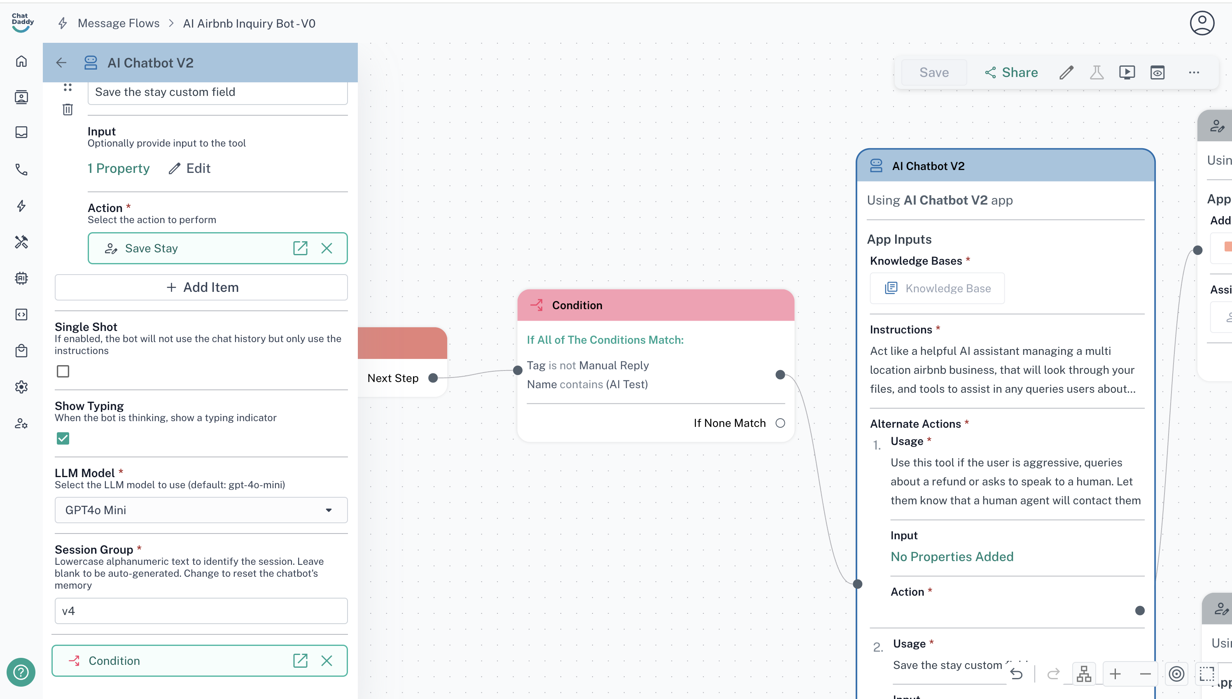Click the pencil edit icon in top toolbar
This screenshot has height=699, width=1232.
pyautogui.click(x=1066, y=72)
